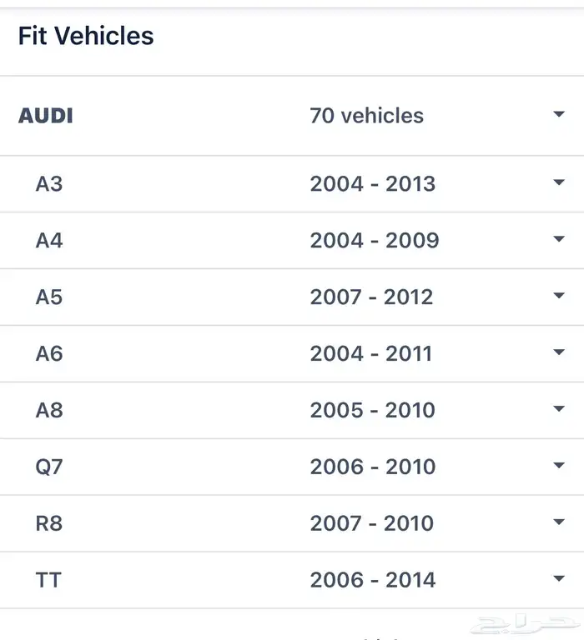Select the TT model label

(x=48, y=580)
